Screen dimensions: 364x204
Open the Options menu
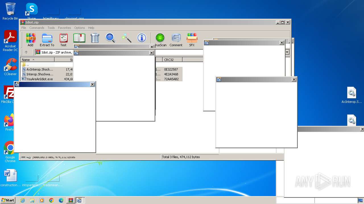coord(80,28)
